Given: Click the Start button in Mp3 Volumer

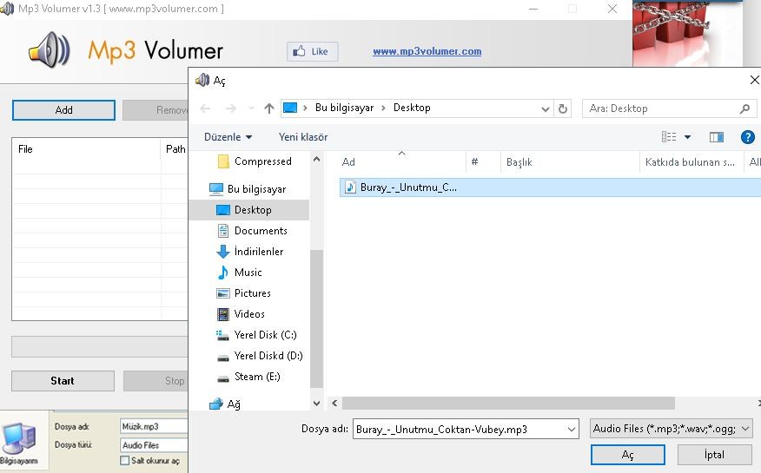Looking at the screenshot, I should coord(63,381).
